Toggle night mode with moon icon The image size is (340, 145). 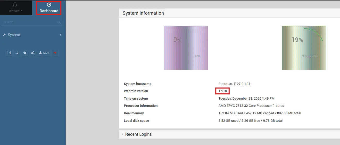click(x=17, y=53)
